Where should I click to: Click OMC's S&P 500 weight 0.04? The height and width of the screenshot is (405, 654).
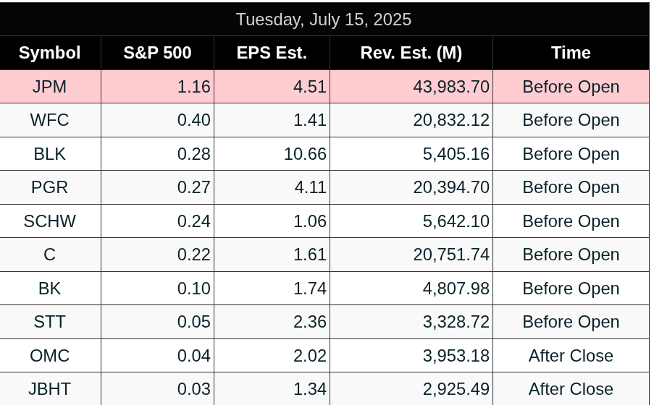coord(194,355)
